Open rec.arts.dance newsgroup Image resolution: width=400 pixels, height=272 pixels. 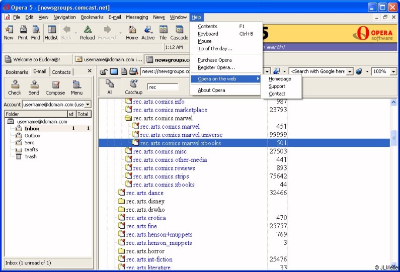144,193
